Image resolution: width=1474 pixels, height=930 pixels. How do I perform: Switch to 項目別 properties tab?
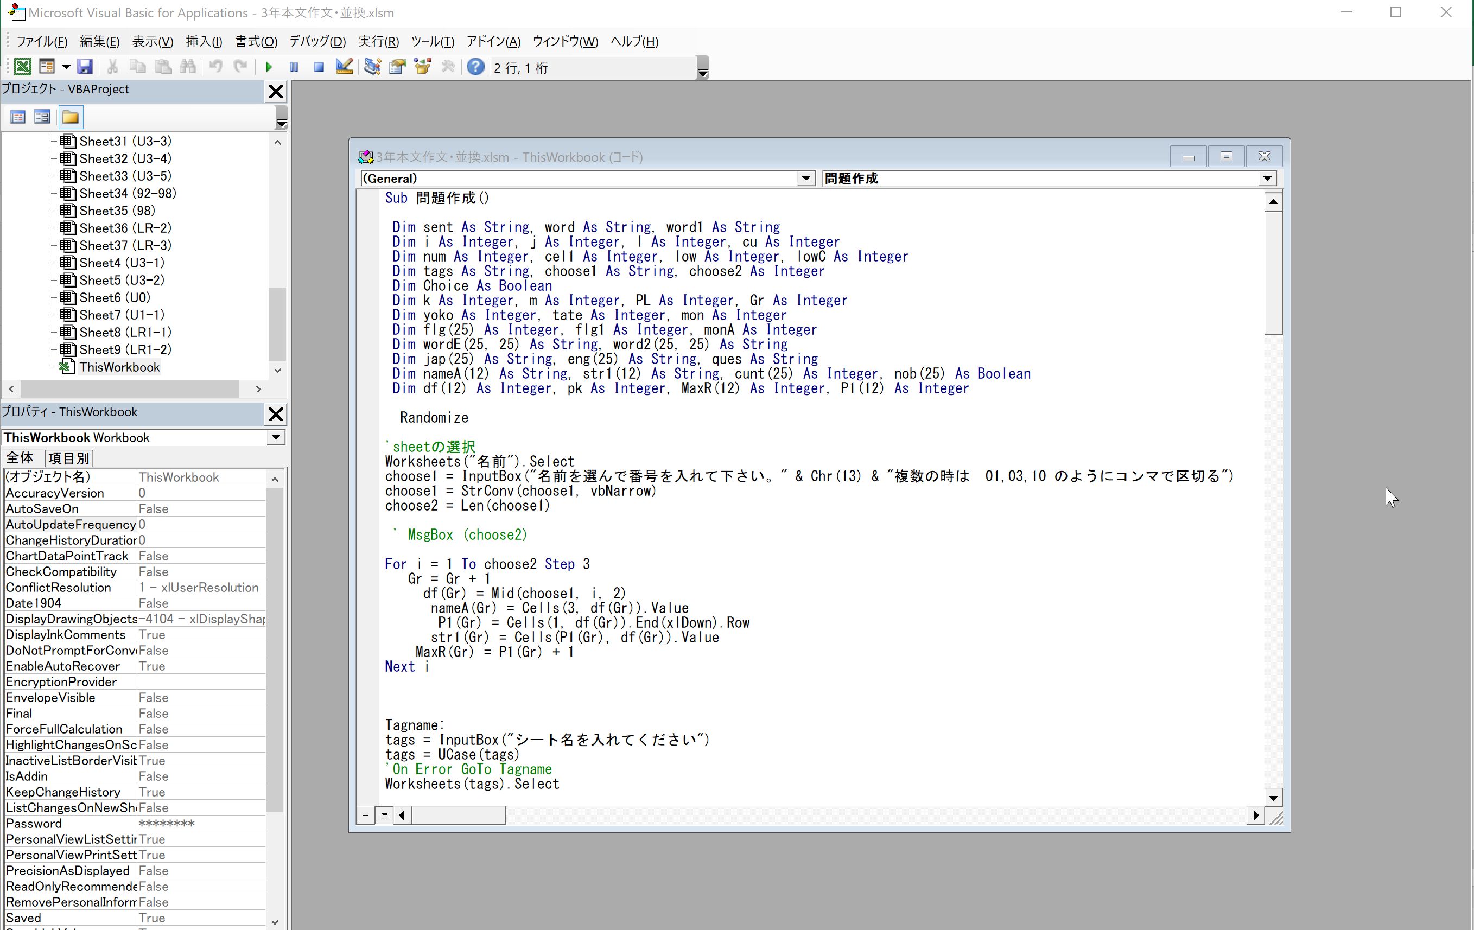68,457
